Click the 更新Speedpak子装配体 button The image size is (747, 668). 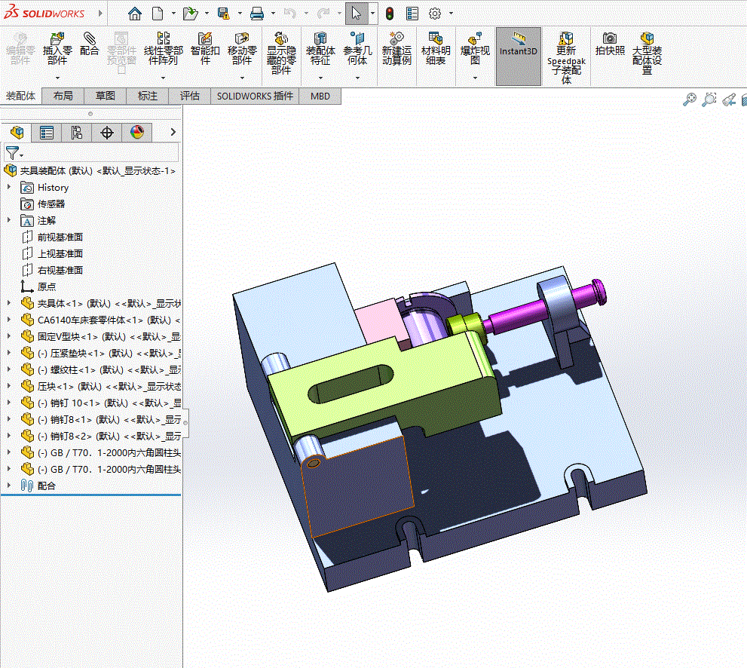566,51
